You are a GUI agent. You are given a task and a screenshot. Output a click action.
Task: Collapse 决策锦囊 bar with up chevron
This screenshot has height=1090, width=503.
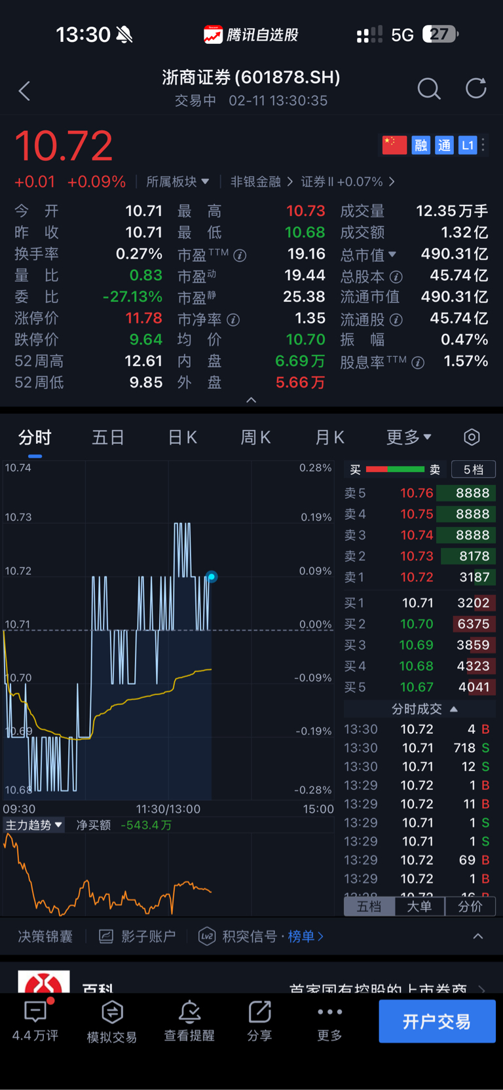pyautogui.click(x=478, y=936)
